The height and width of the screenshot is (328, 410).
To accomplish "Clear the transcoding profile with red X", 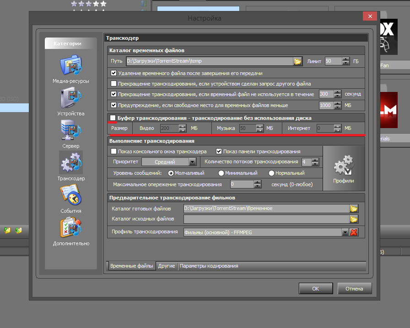I will 354,232.
